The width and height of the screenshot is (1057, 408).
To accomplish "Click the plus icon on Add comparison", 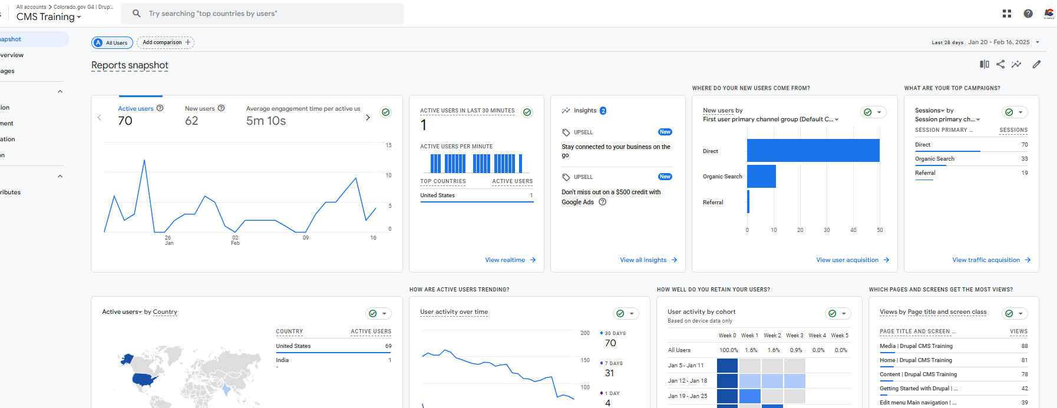I will (x=188, y=42).
